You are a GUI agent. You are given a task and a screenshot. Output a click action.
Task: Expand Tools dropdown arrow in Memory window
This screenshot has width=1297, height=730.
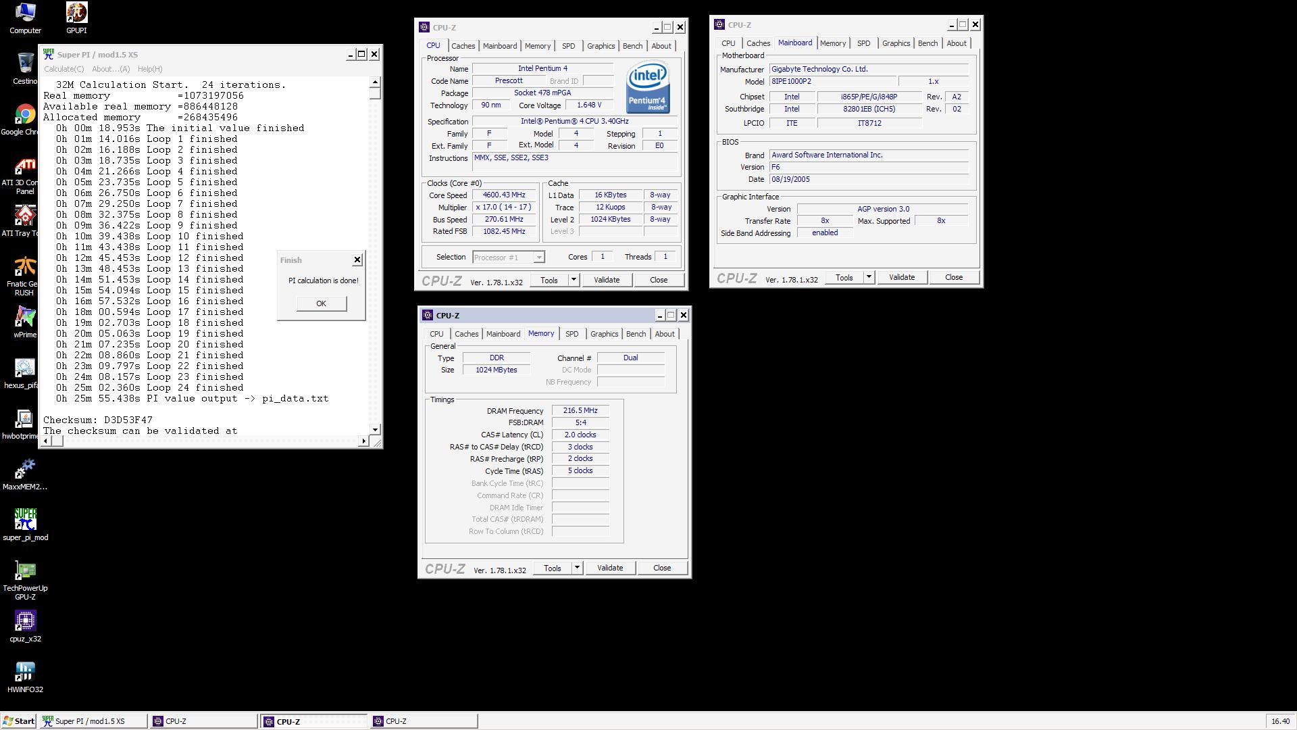point(577,568)
